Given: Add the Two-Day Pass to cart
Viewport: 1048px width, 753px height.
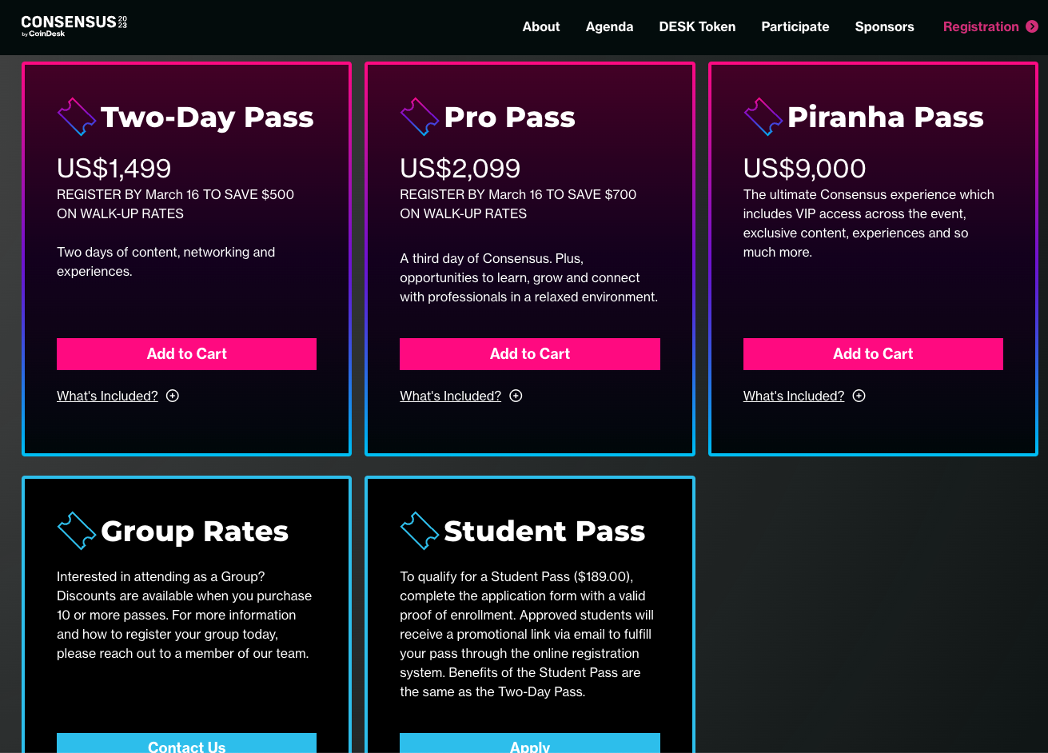Looking at the screenshot, I should tap(186, 354).
